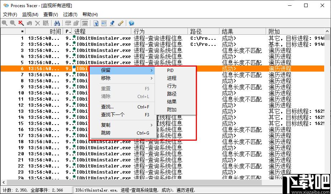The width and height of the screenshot is (331, 194).
Task: Select 保留 in the context menu
Action: point(122,71)
